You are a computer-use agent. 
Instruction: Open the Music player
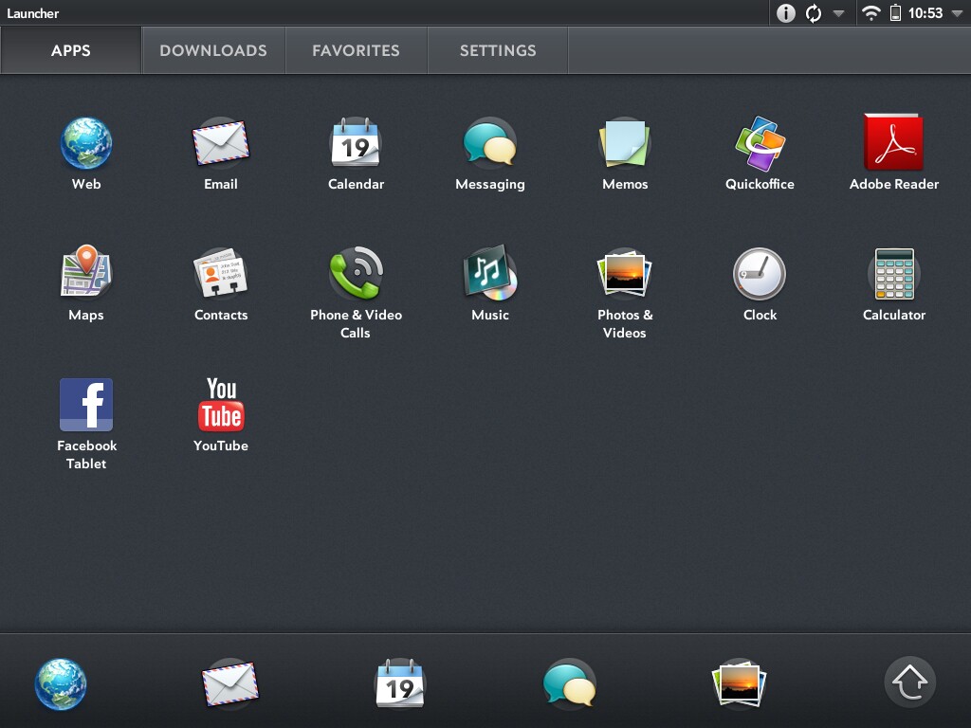tap(490, 274)
